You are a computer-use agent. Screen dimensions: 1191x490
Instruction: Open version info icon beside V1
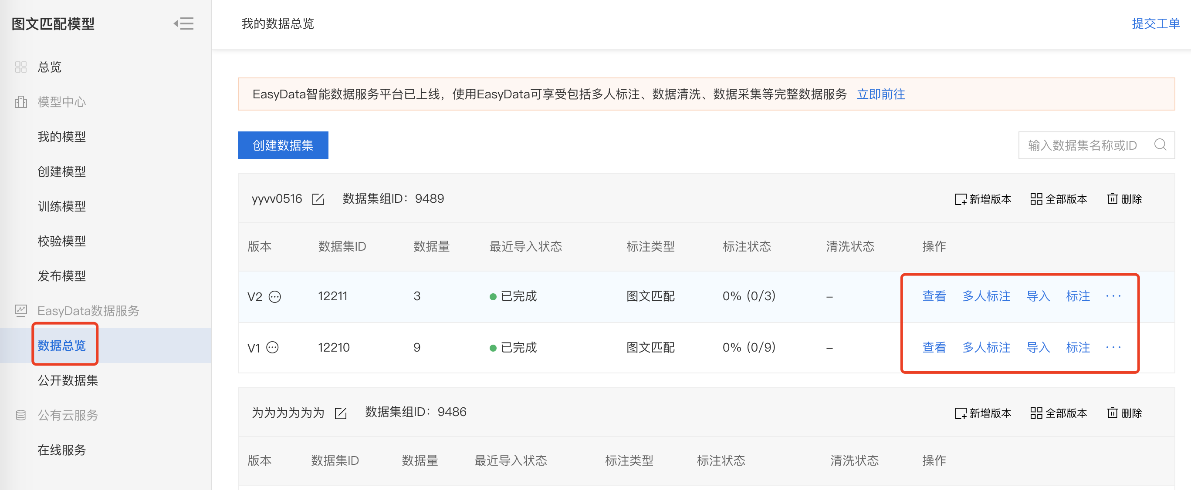[x=273, y=347]
